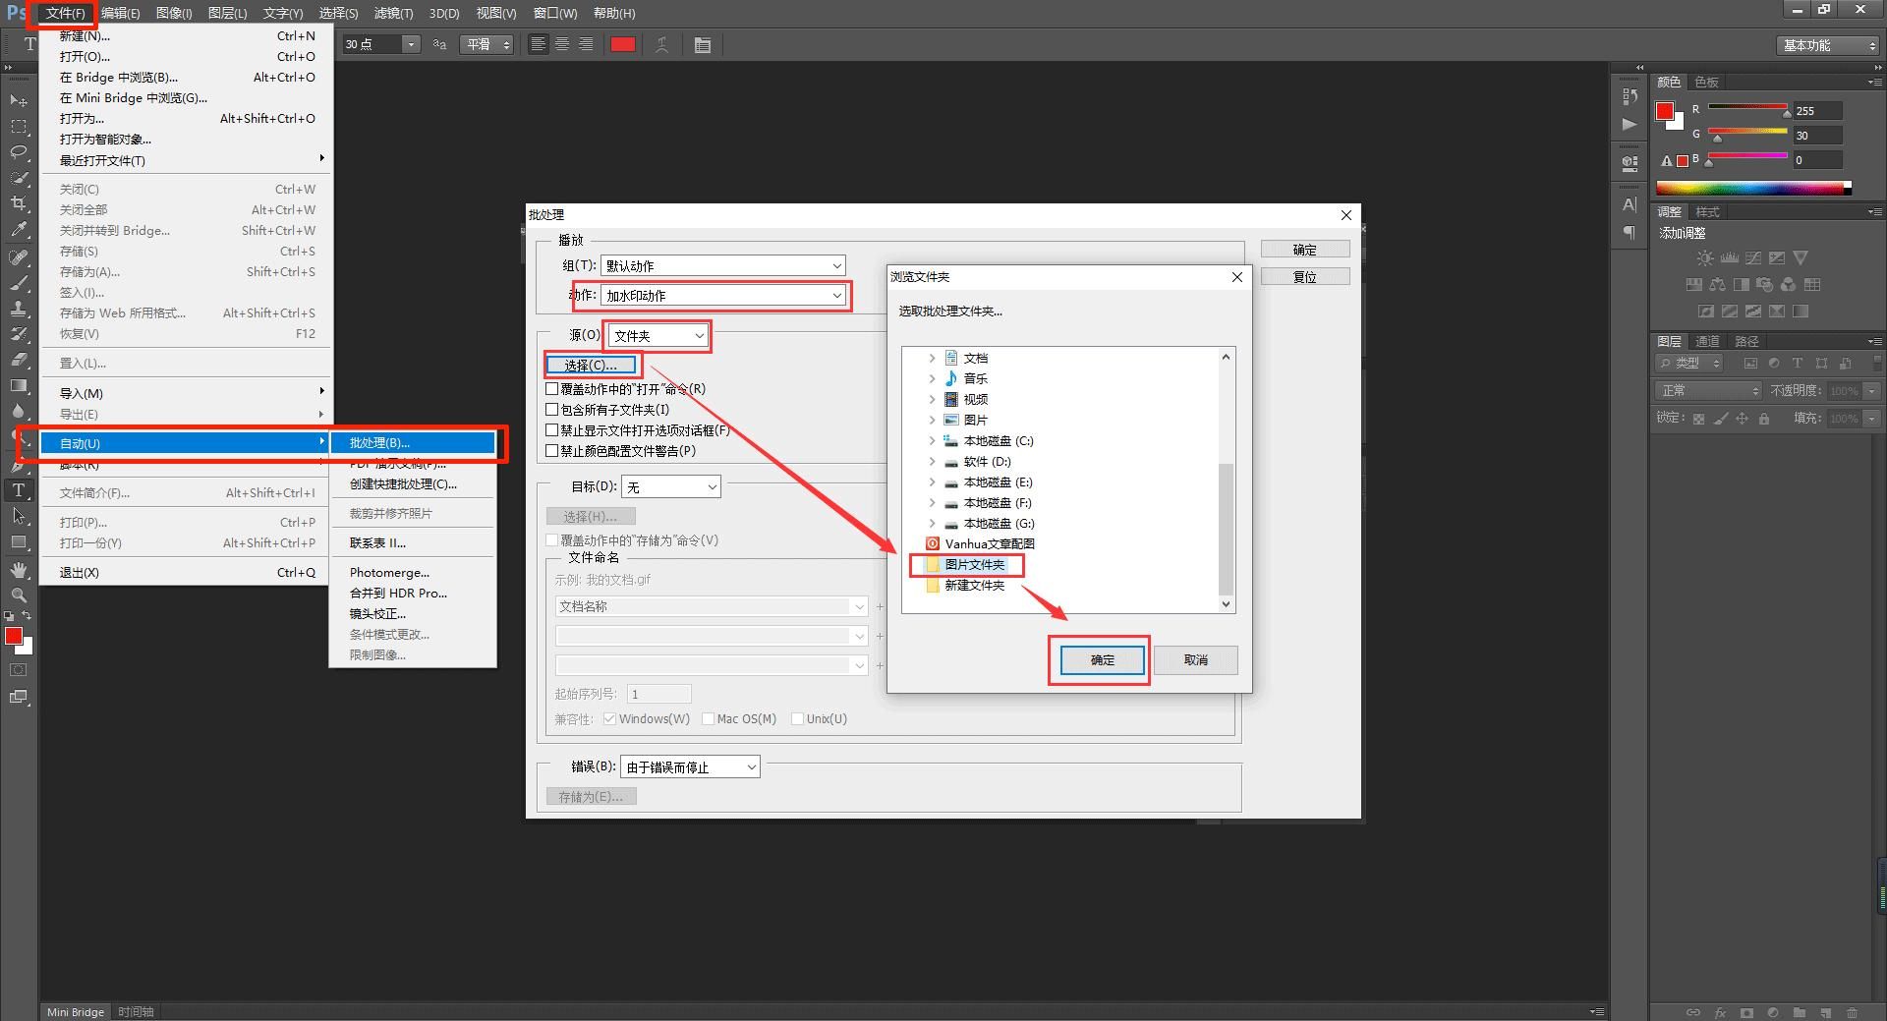Expand the 本地磁盘 (C:) tree node
The image size is (1887, 1021).
click(x=932, y=441)
